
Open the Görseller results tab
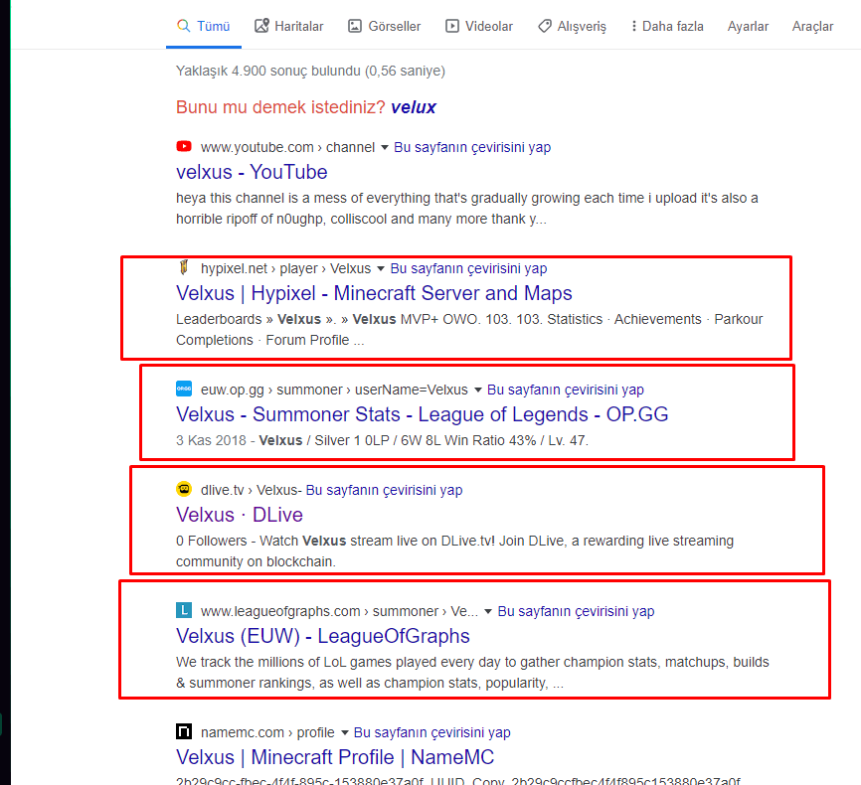tap(385, 27)
